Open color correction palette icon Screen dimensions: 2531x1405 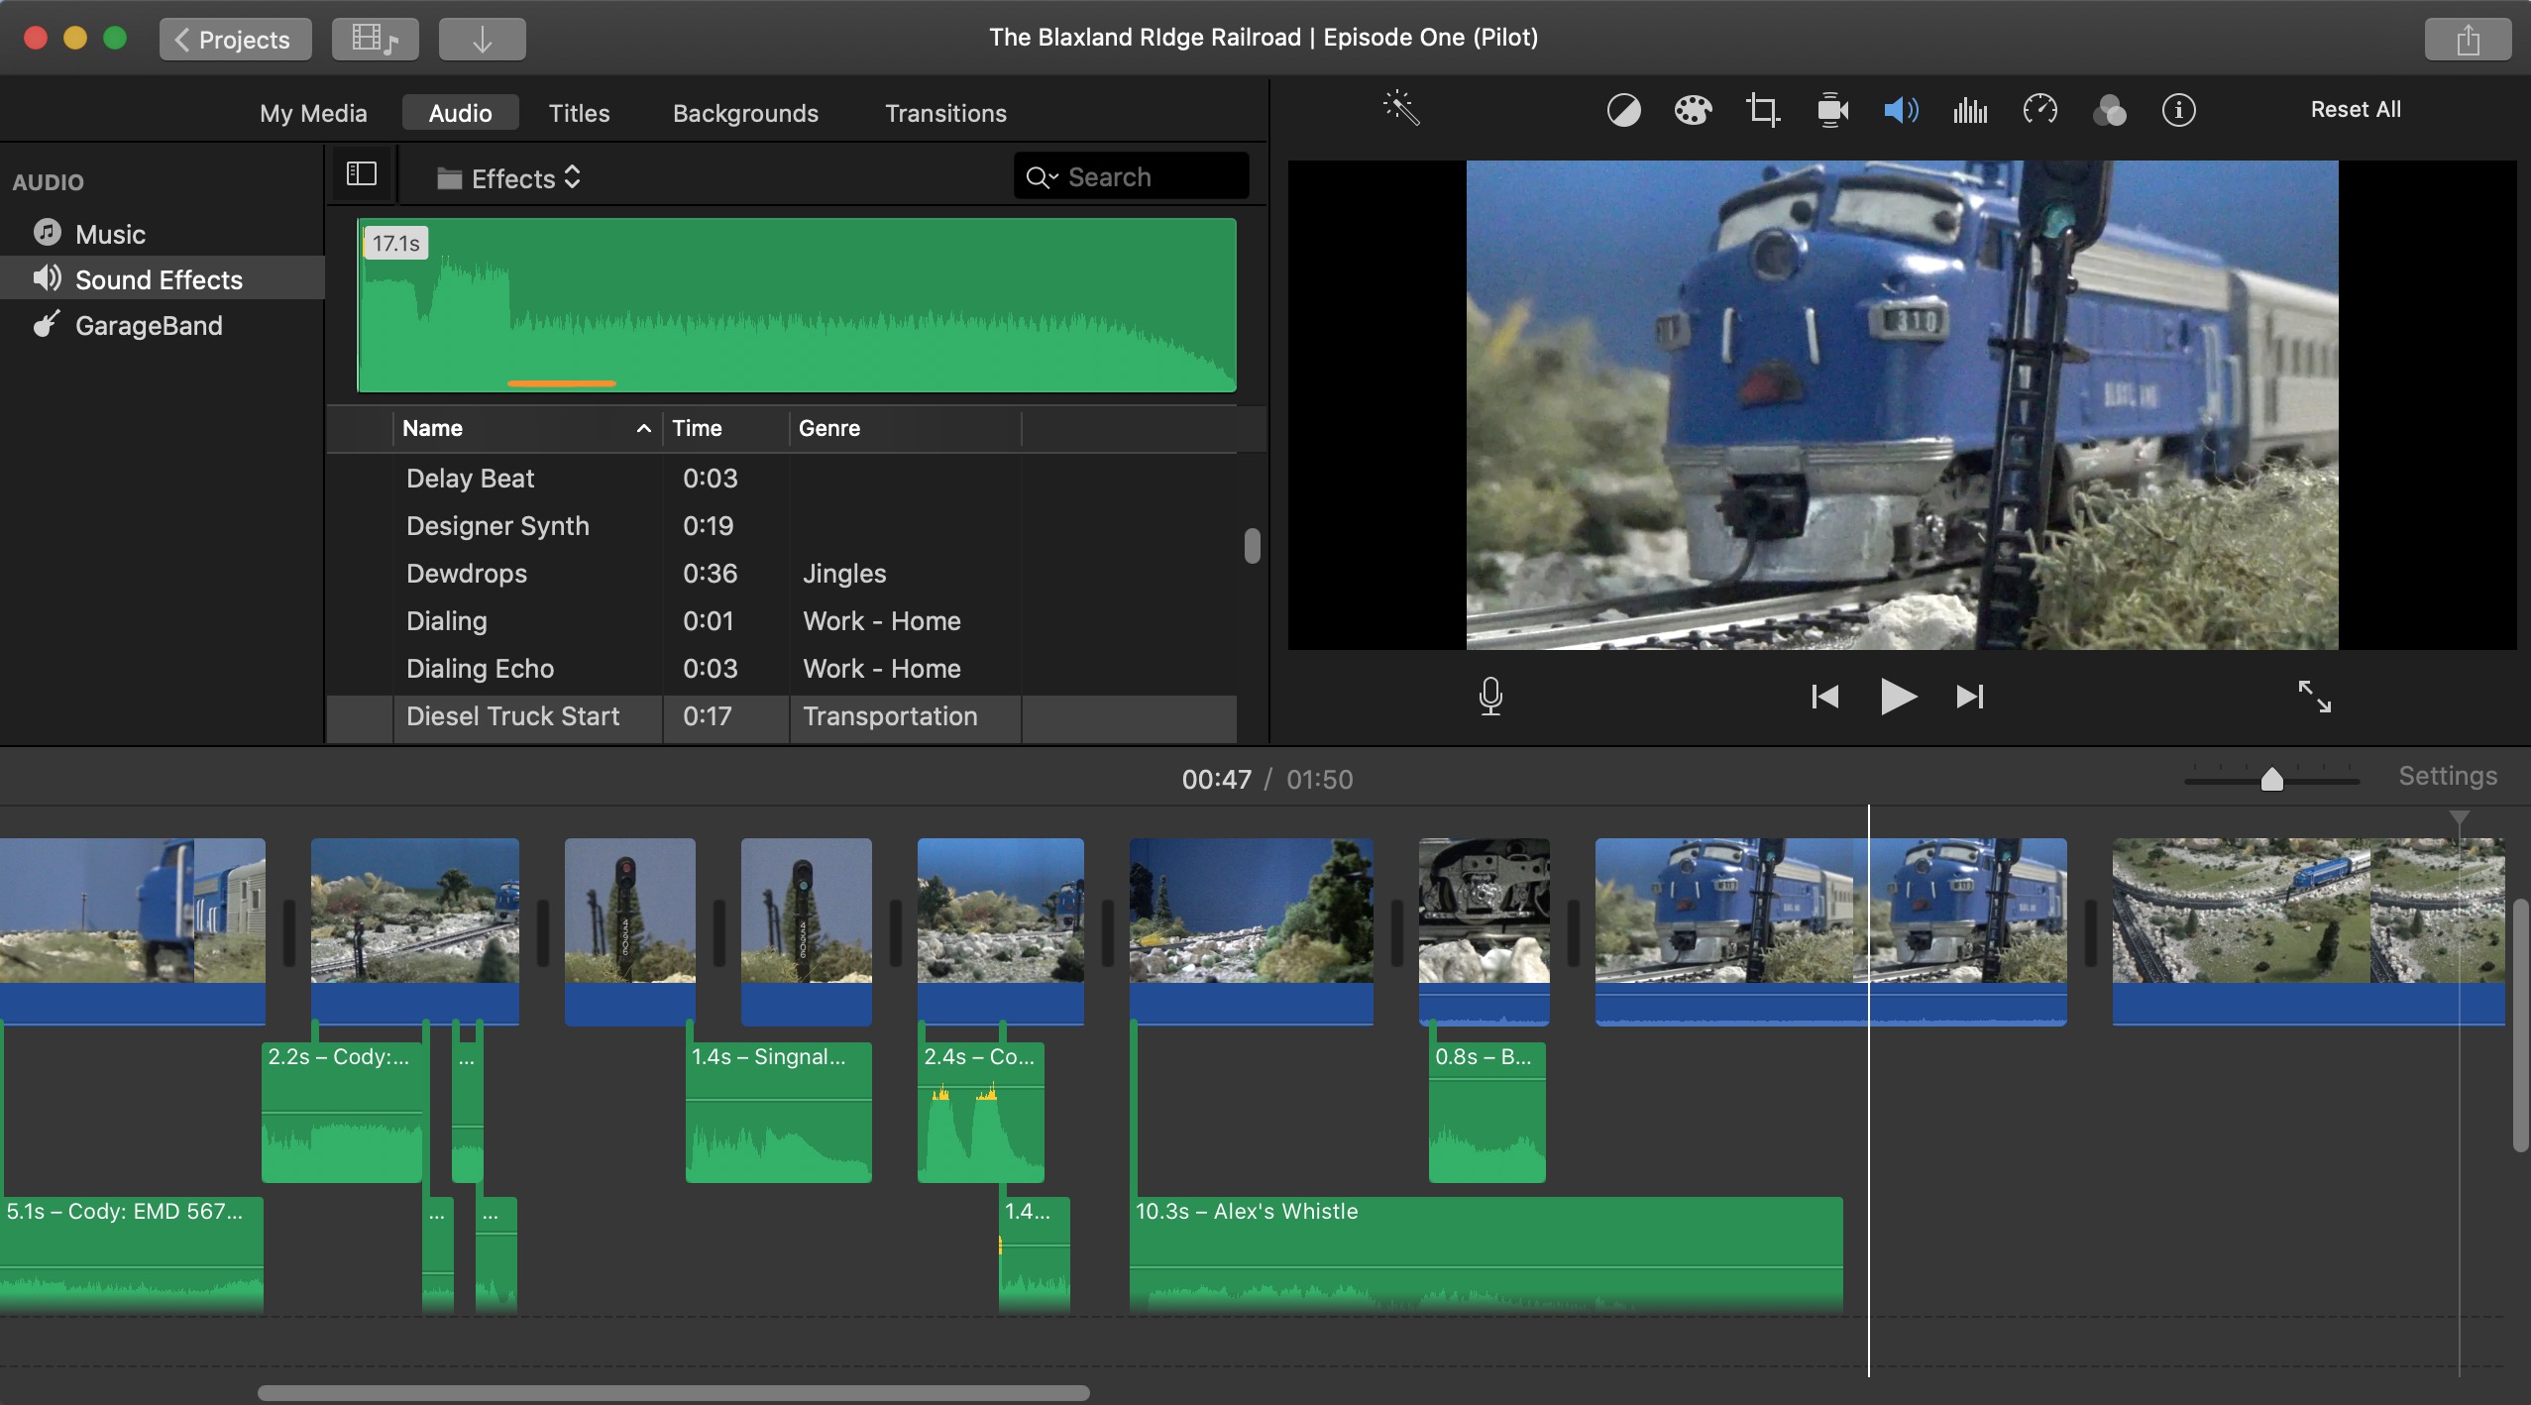pos(1693,110)
